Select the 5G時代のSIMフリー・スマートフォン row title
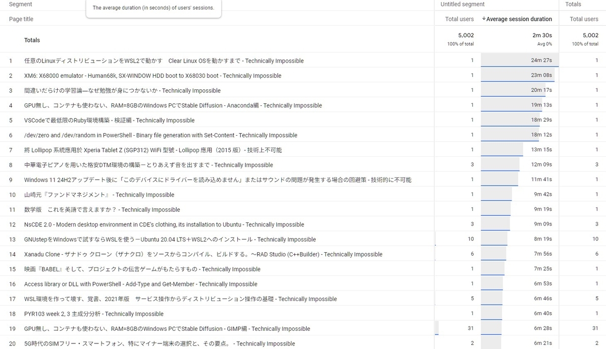The image size is (606, 349). (x=160, y=343)
